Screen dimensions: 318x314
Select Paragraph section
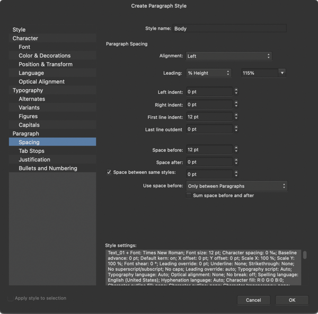pyautogui.click(x=52, y=134)
